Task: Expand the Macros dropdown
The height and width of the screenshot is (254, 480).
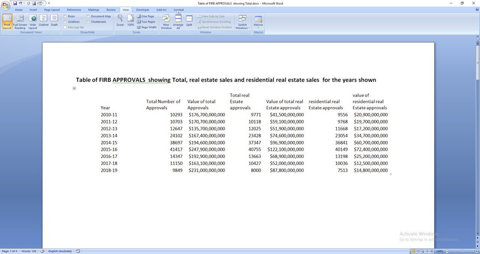Action: pos(258,22)
